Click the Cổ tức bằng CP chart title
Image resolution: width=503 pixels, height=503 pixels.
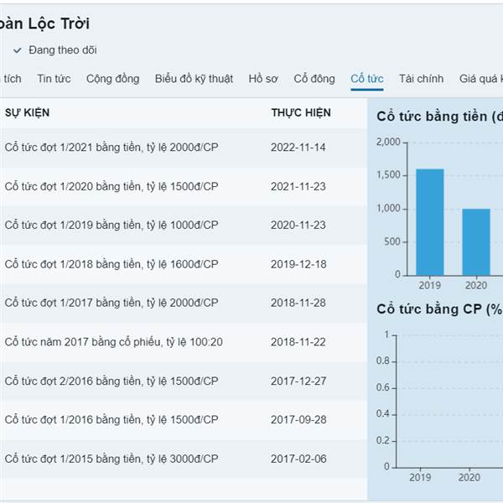point(440,309)
